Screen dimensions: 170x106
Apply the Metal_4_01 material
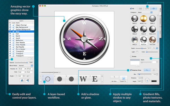click(x=152, y=29)
